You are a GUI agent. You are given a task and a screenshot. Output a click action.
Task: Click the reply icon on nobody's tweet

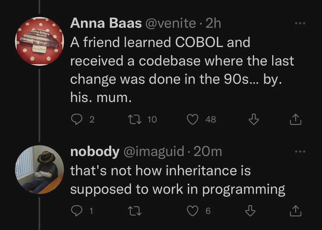[77, 211]
